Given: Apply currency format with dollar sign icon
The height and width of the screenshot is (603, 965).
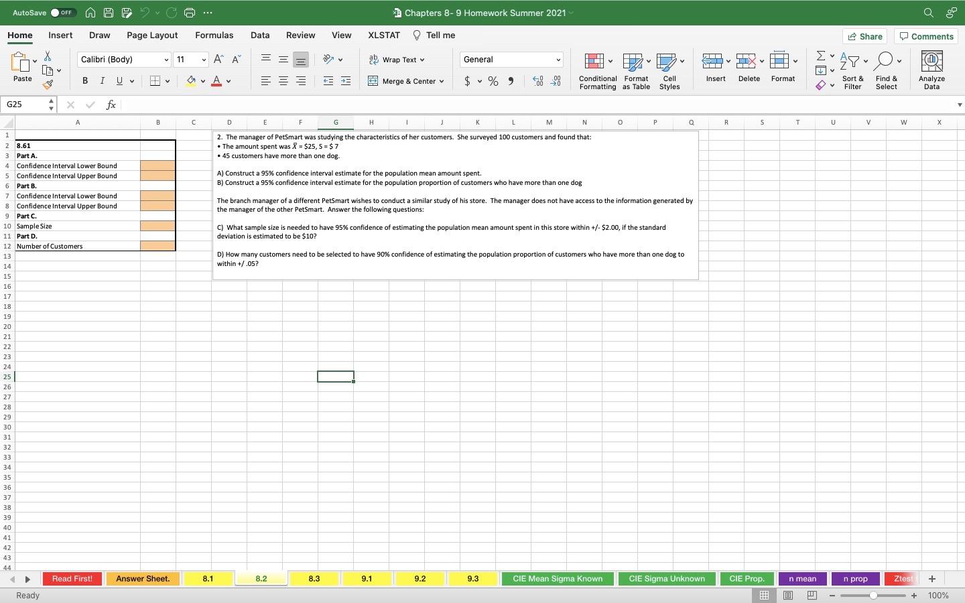Looking at the screenshot, I should pos(468,81).
